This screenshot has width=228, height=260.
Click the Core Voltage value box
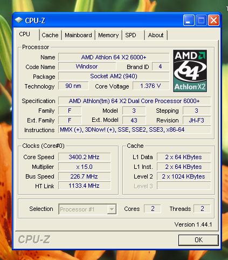pos(151,86)
